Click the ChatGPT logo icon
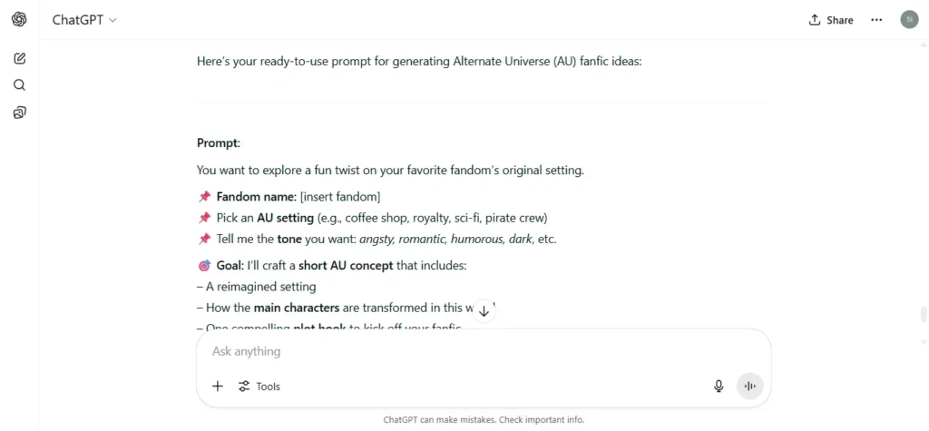Viewport: 929px width, 431px height. (x=19, y=20)
